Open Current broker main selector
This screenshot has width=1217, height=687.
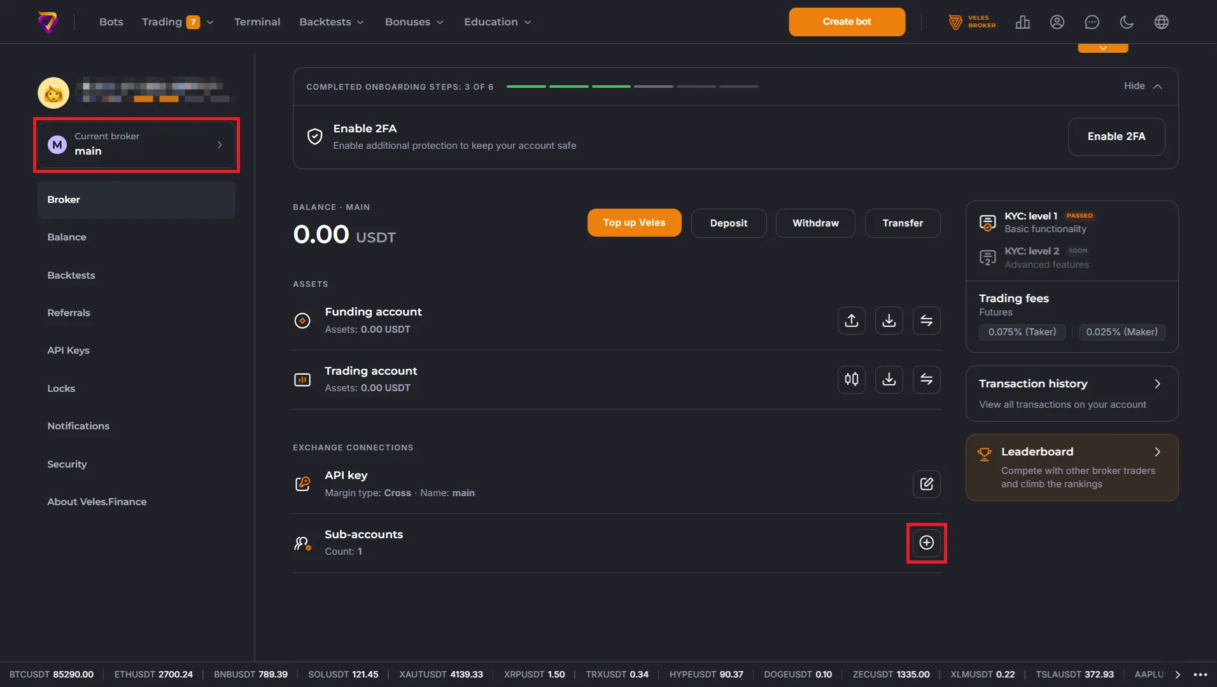[x=136, y=144]
